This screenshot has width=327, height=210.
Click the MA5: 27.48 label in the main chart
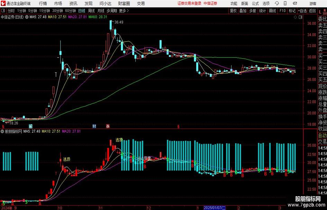pos(38,17)
